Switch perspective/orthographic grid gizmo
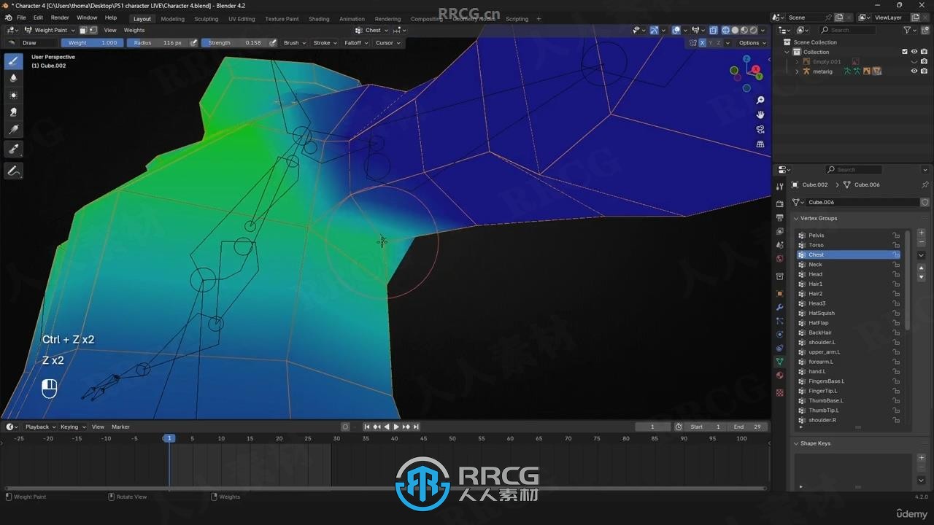934x525 pixels. coord(760,144)
